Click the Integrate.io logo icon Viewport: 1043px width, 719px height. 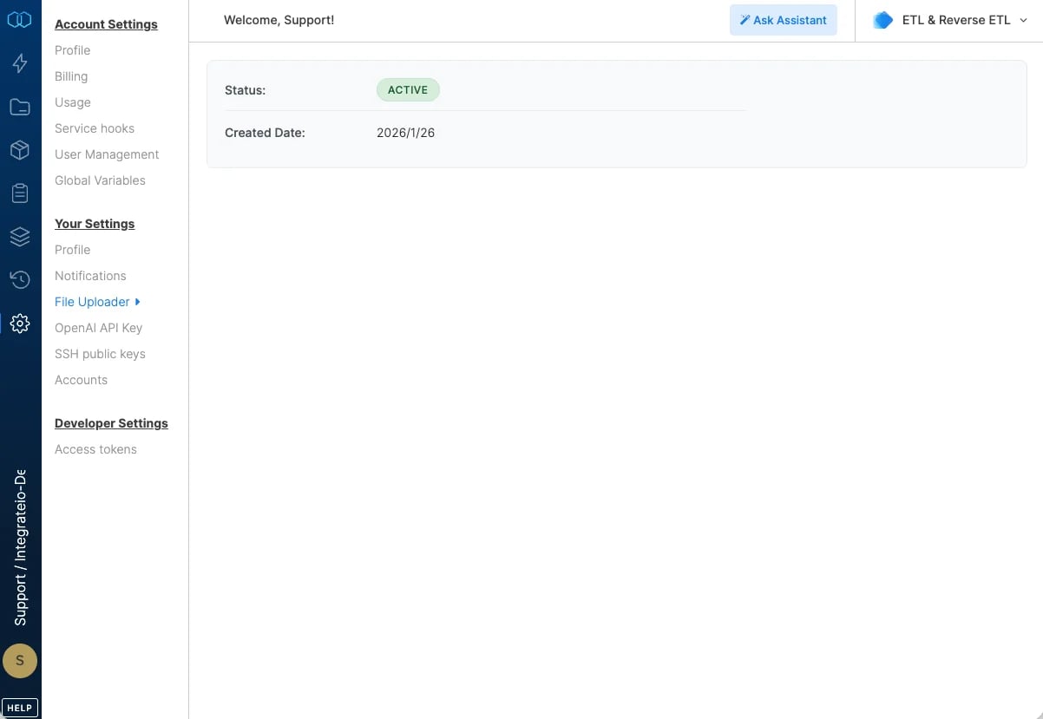(x=19, y=19)
